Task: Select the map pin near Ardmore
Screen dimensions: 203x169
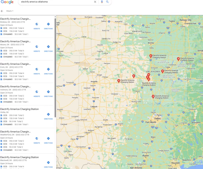Action: (153, 96)
